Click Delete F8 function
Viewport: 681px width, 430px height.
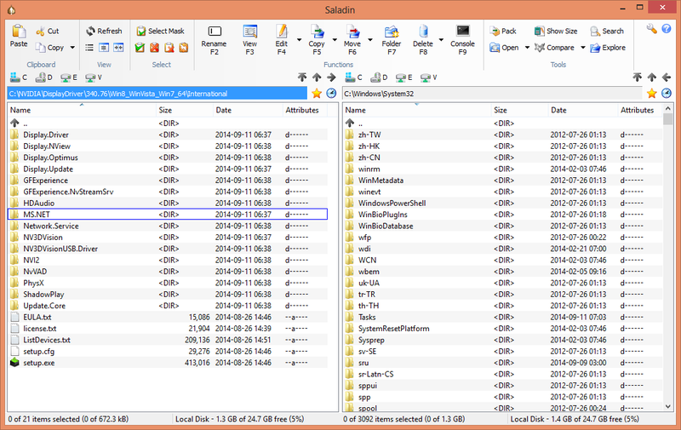tap(423, 40)
